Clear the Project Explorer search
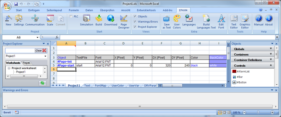The width and height of the screenshot is (281, 117). click(x=41, y=50)
